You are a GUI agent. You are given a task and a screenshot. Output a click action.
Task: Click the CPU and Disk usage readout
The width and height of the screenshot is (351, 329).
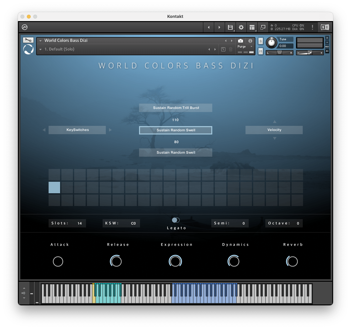point(298,27)
